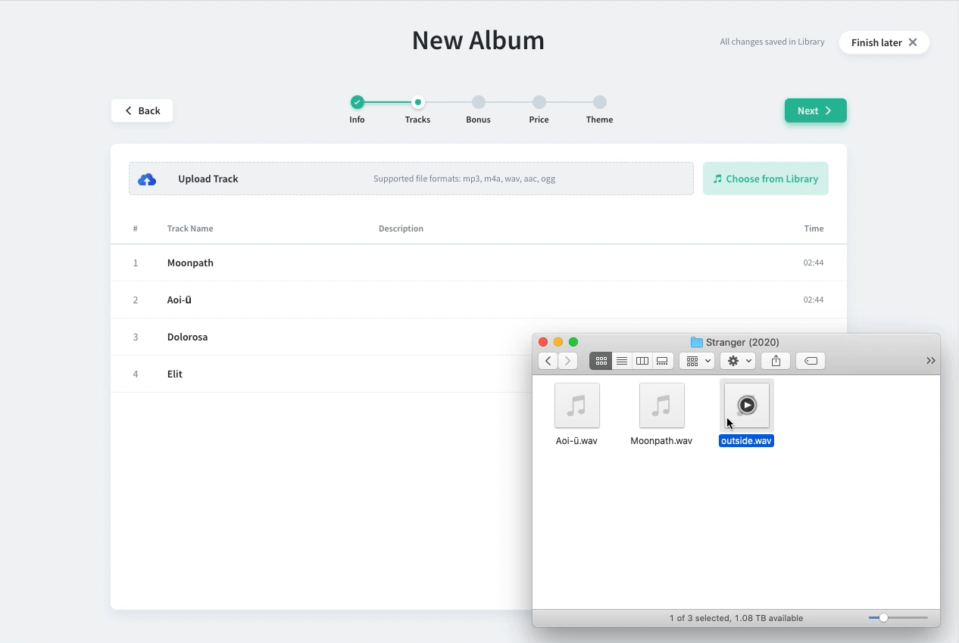
Task: Maximize the Finder window with green button
Action: tap(573, 342)
